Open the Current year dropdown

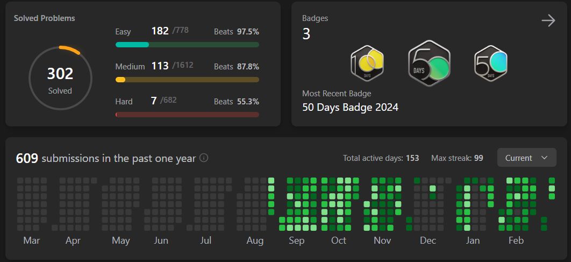pos(526,158)
